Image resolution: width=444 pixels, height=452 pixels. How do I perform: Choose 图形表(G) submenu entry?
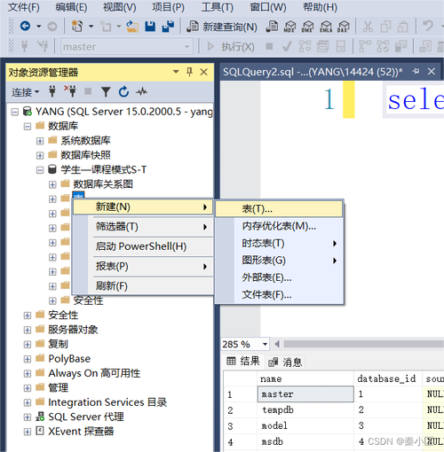pyautogui.click(x=279, y=261)
